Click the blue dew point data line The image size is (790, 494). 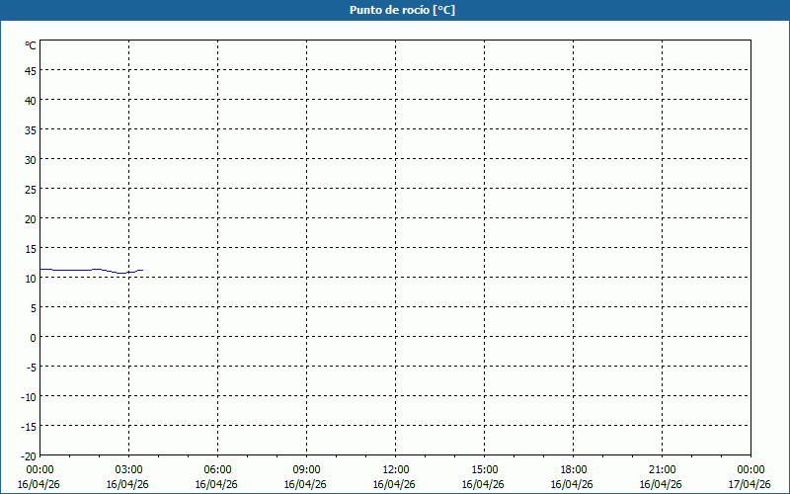(79, 270)
